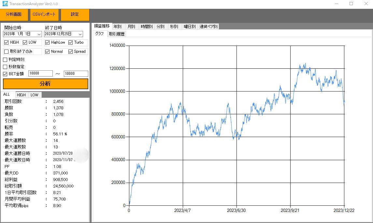373x223 pixels.
Task: Select the 月別 tab
Action: [131, 26]
